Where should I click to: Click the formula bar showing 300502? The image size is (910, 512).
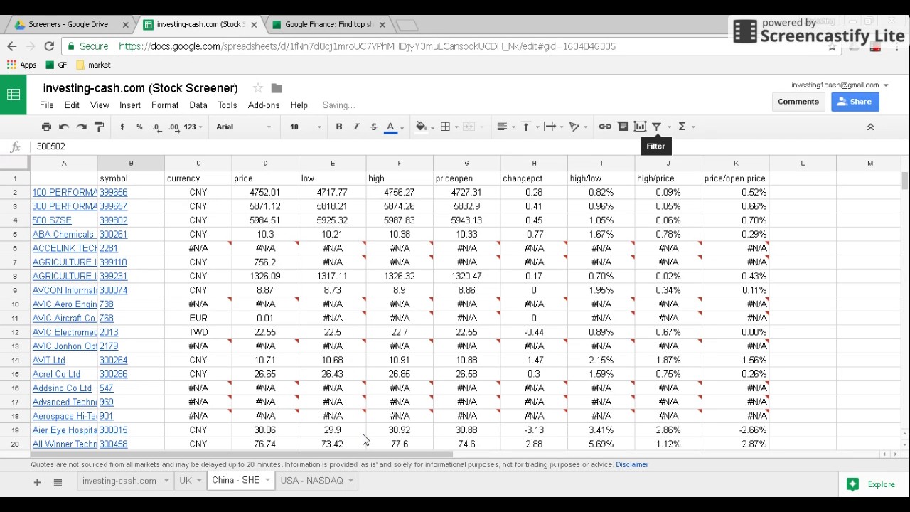click(x=469, y=146)
